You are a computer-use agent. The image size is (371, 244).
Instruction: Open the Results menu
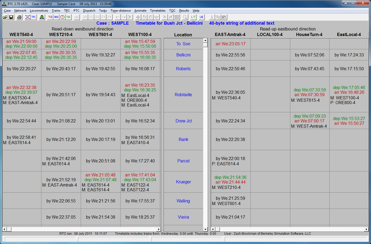tap(184, 11)
